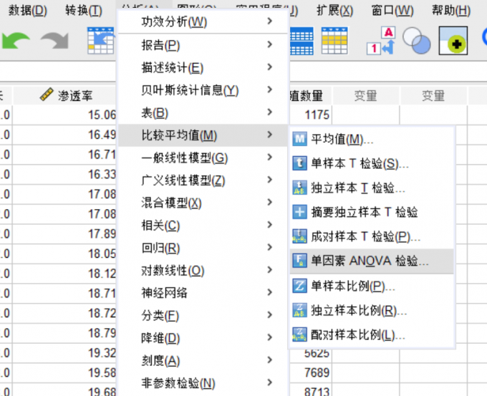Select the first empty 变量 column header
This screenshot has width=487, height=396.
pos(365,95)
